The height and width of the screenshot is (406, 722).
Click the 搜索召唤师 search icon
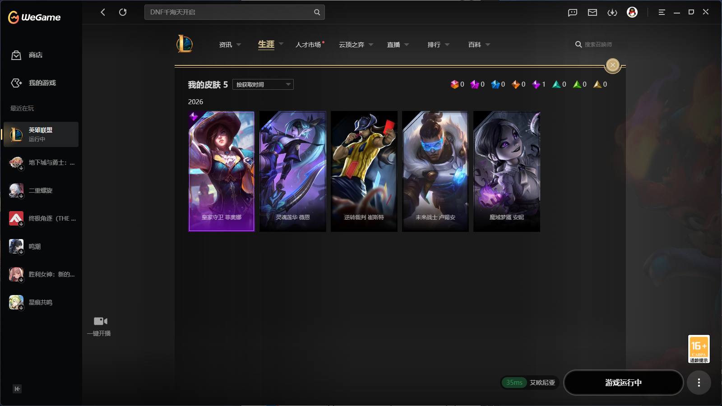point(578,44)
